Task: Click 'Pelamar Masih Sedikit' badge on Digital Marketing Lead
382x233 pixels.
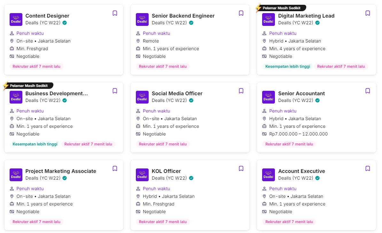Action: tap(281, 8)
